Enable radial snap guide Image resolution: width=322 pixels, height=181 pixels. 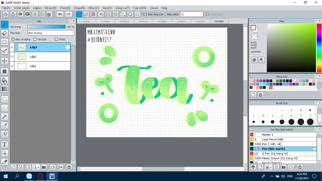[108, 14]
